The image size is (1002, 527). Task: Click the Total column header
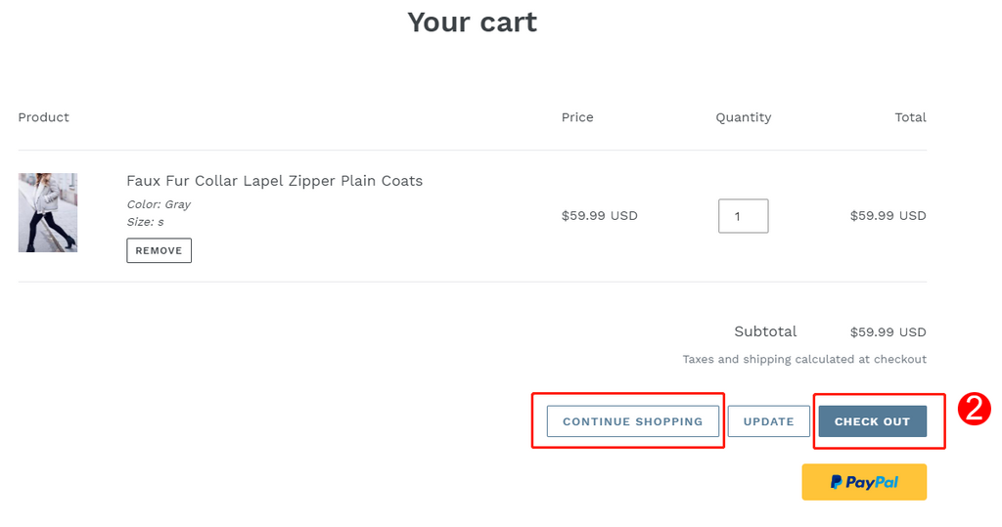click(x=910, y=117)
